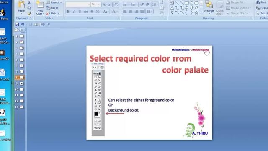Toggle Align Text Left
The width and height of the screenshot is (268, 151).
[x=125, y=11]
